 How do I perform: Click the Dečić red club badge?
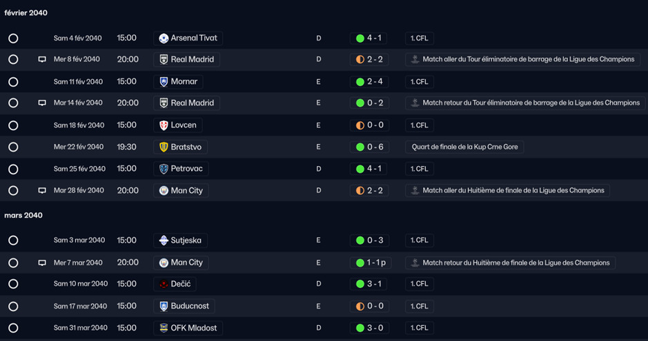click(164, 284)
